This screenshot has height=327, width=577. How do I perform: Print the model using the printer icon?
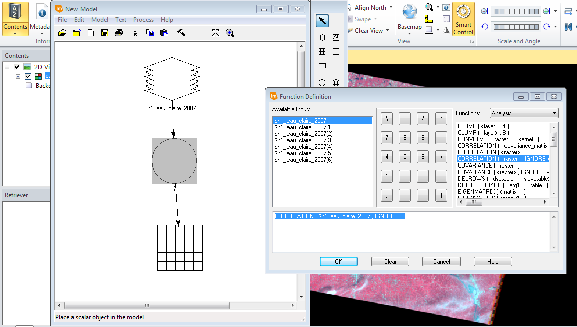[118, 33]
